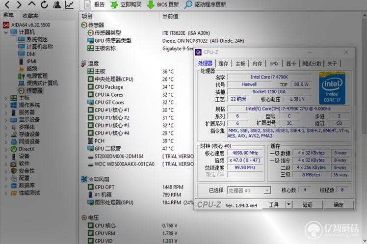367x244 pixels.
Task: Click the 性能测试 benchmark icon
Action: (x=14, y=193)
